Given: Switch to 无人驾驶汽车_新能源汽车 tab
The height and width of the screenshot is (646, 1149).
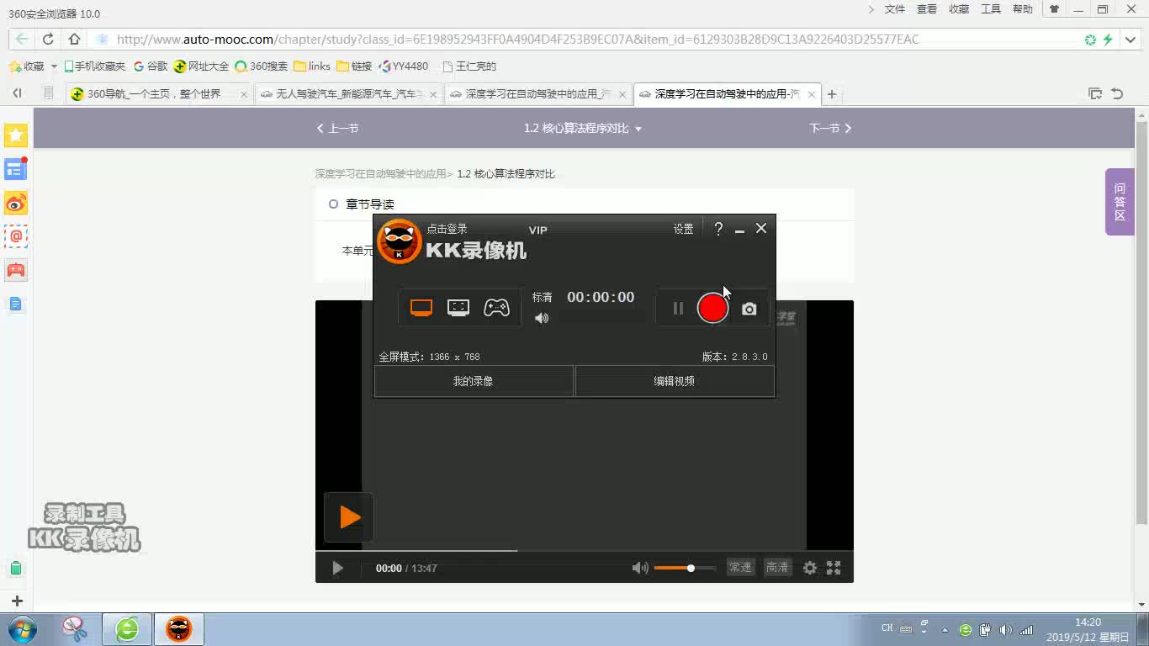Looking at the screenshot, I should pos(349,94).
